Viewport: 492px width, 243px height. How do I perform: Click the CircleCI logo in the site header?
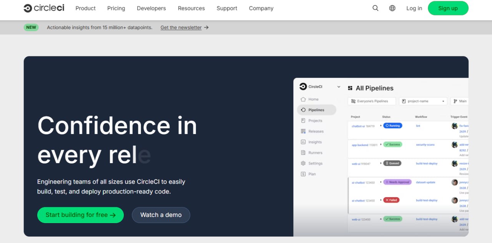(44, 8)
